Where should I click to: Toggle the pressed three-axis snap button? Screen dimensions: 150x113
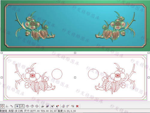[22, 106]
